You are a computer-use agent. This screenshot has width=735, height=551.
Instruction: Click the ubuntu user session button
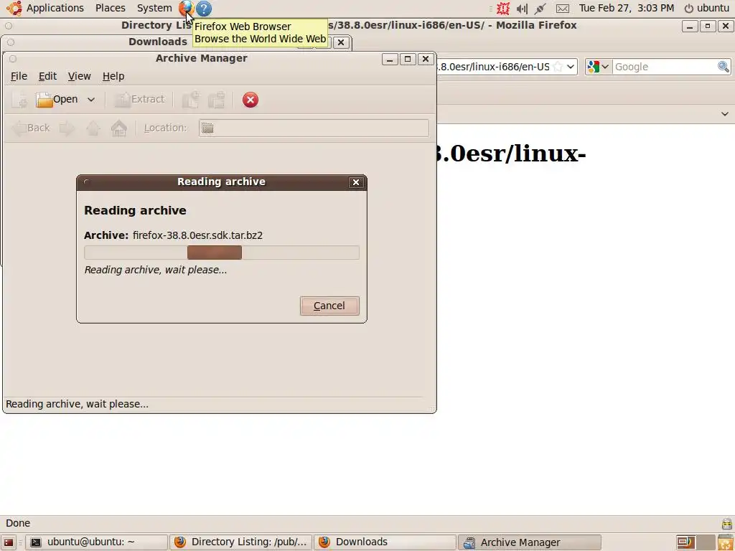pos(707,8)
